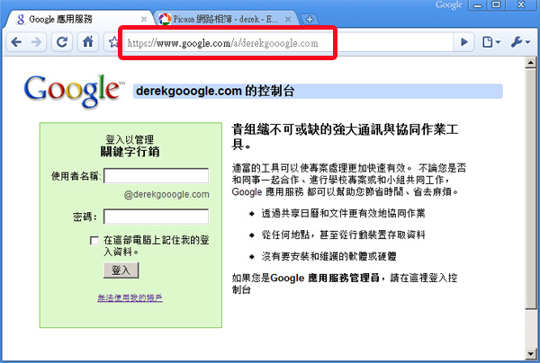Click the Google logo image
Viewport: 540px width, 363px height.
[74, 91]
